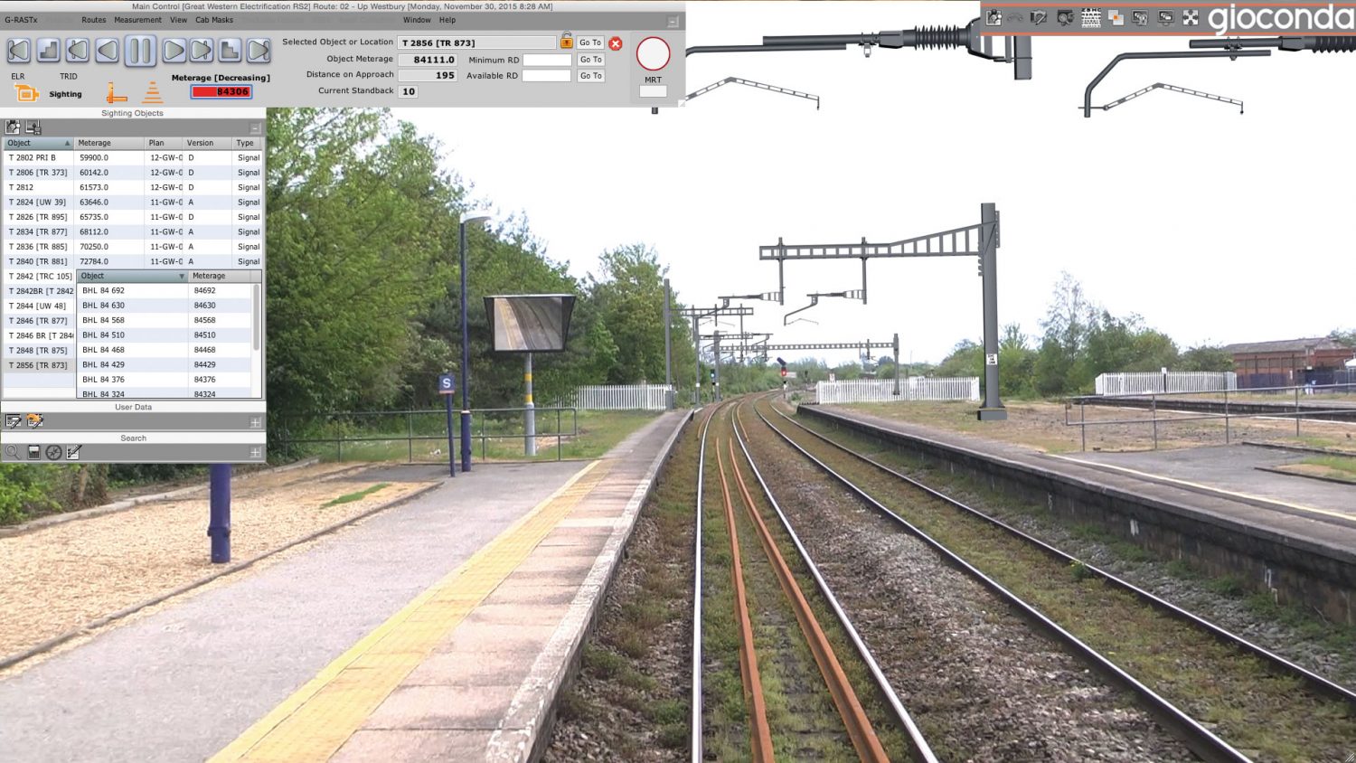
Task: Click the four-arrows fullscreen icon
Action: (1191, 18)
